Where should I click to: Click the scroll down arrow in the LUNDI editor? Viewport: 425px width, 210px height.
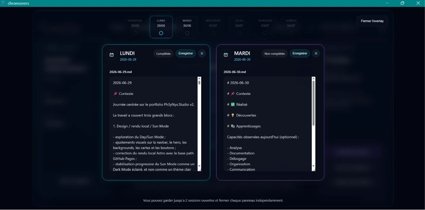[x=200, y=166]
